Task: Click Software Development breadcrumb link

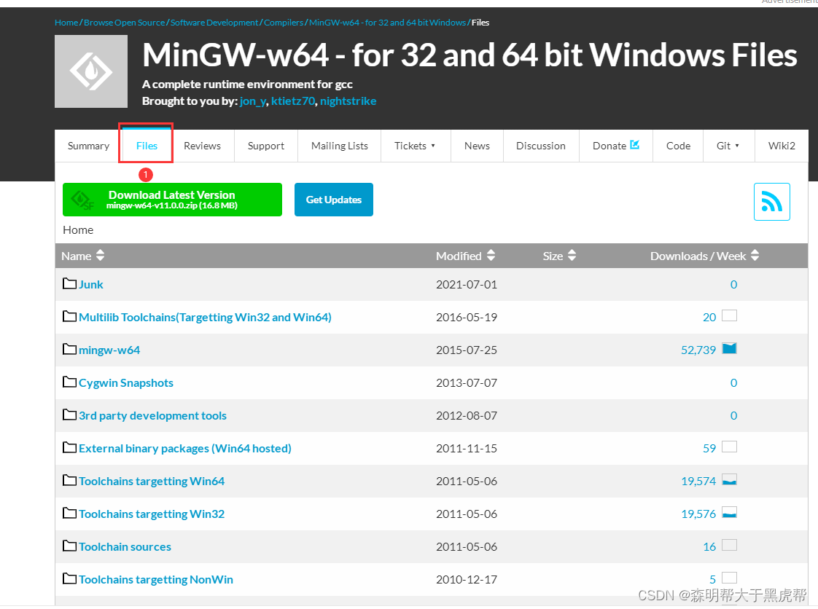Action: tap(214, 23)
